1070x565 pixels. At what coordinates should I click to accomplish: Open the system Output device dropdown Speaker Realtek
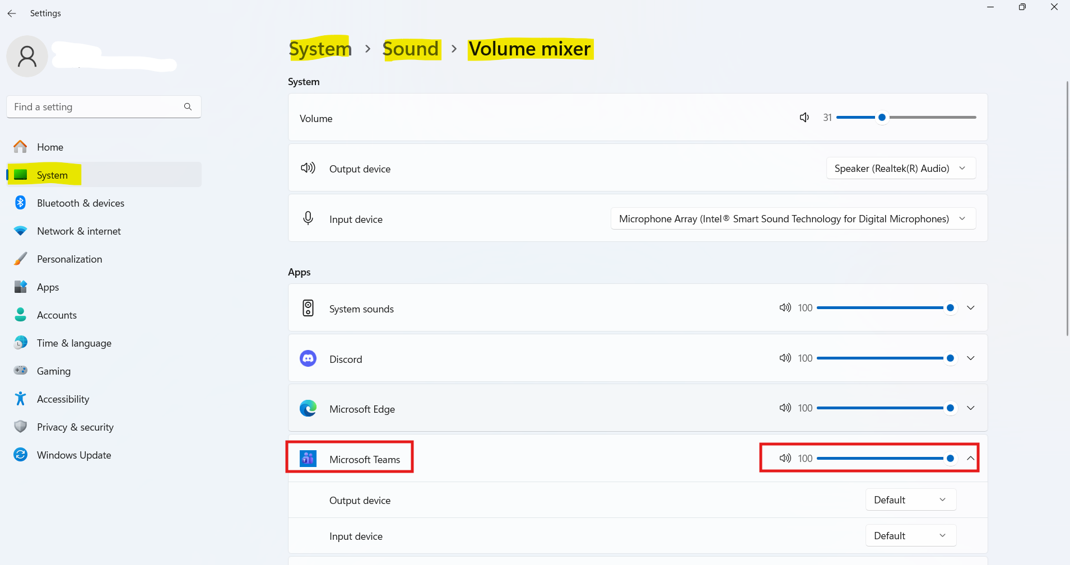(x=901, y=168)
